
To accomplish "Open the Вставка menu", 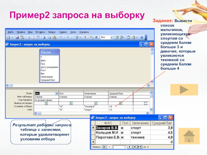I will pyautogui.click(x=40, y=32).
